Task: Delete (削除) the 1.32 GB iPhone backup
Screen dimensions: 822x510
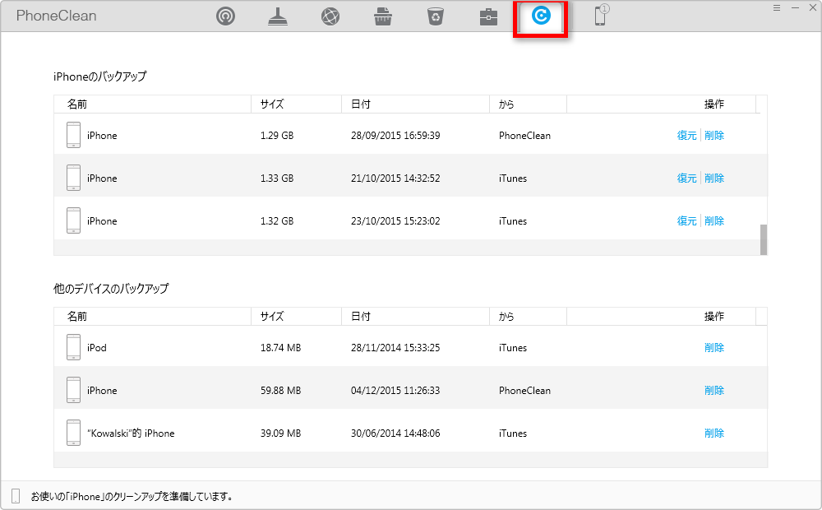Action: tap(714, 221)
